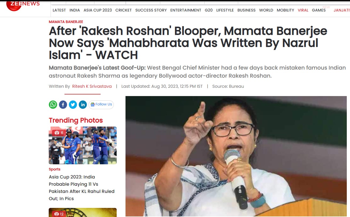The image size is (350, 217).
Task: Share article via LinkedIn icon
Action: click(x=83, y=104)
